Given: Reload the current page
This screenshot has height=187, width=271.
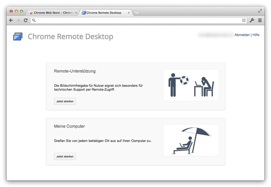Looking at the screenshot, I should pyautogui.click(x=25, y=20).
